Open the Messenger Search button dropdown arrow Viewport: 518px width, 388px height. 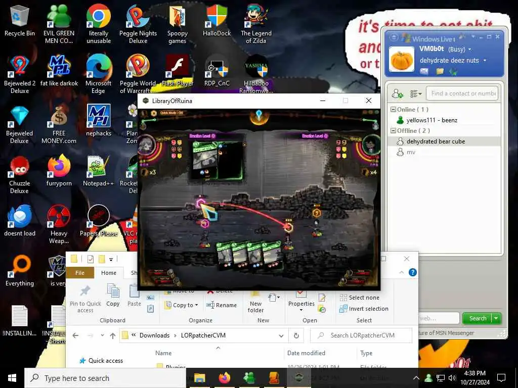496,318
